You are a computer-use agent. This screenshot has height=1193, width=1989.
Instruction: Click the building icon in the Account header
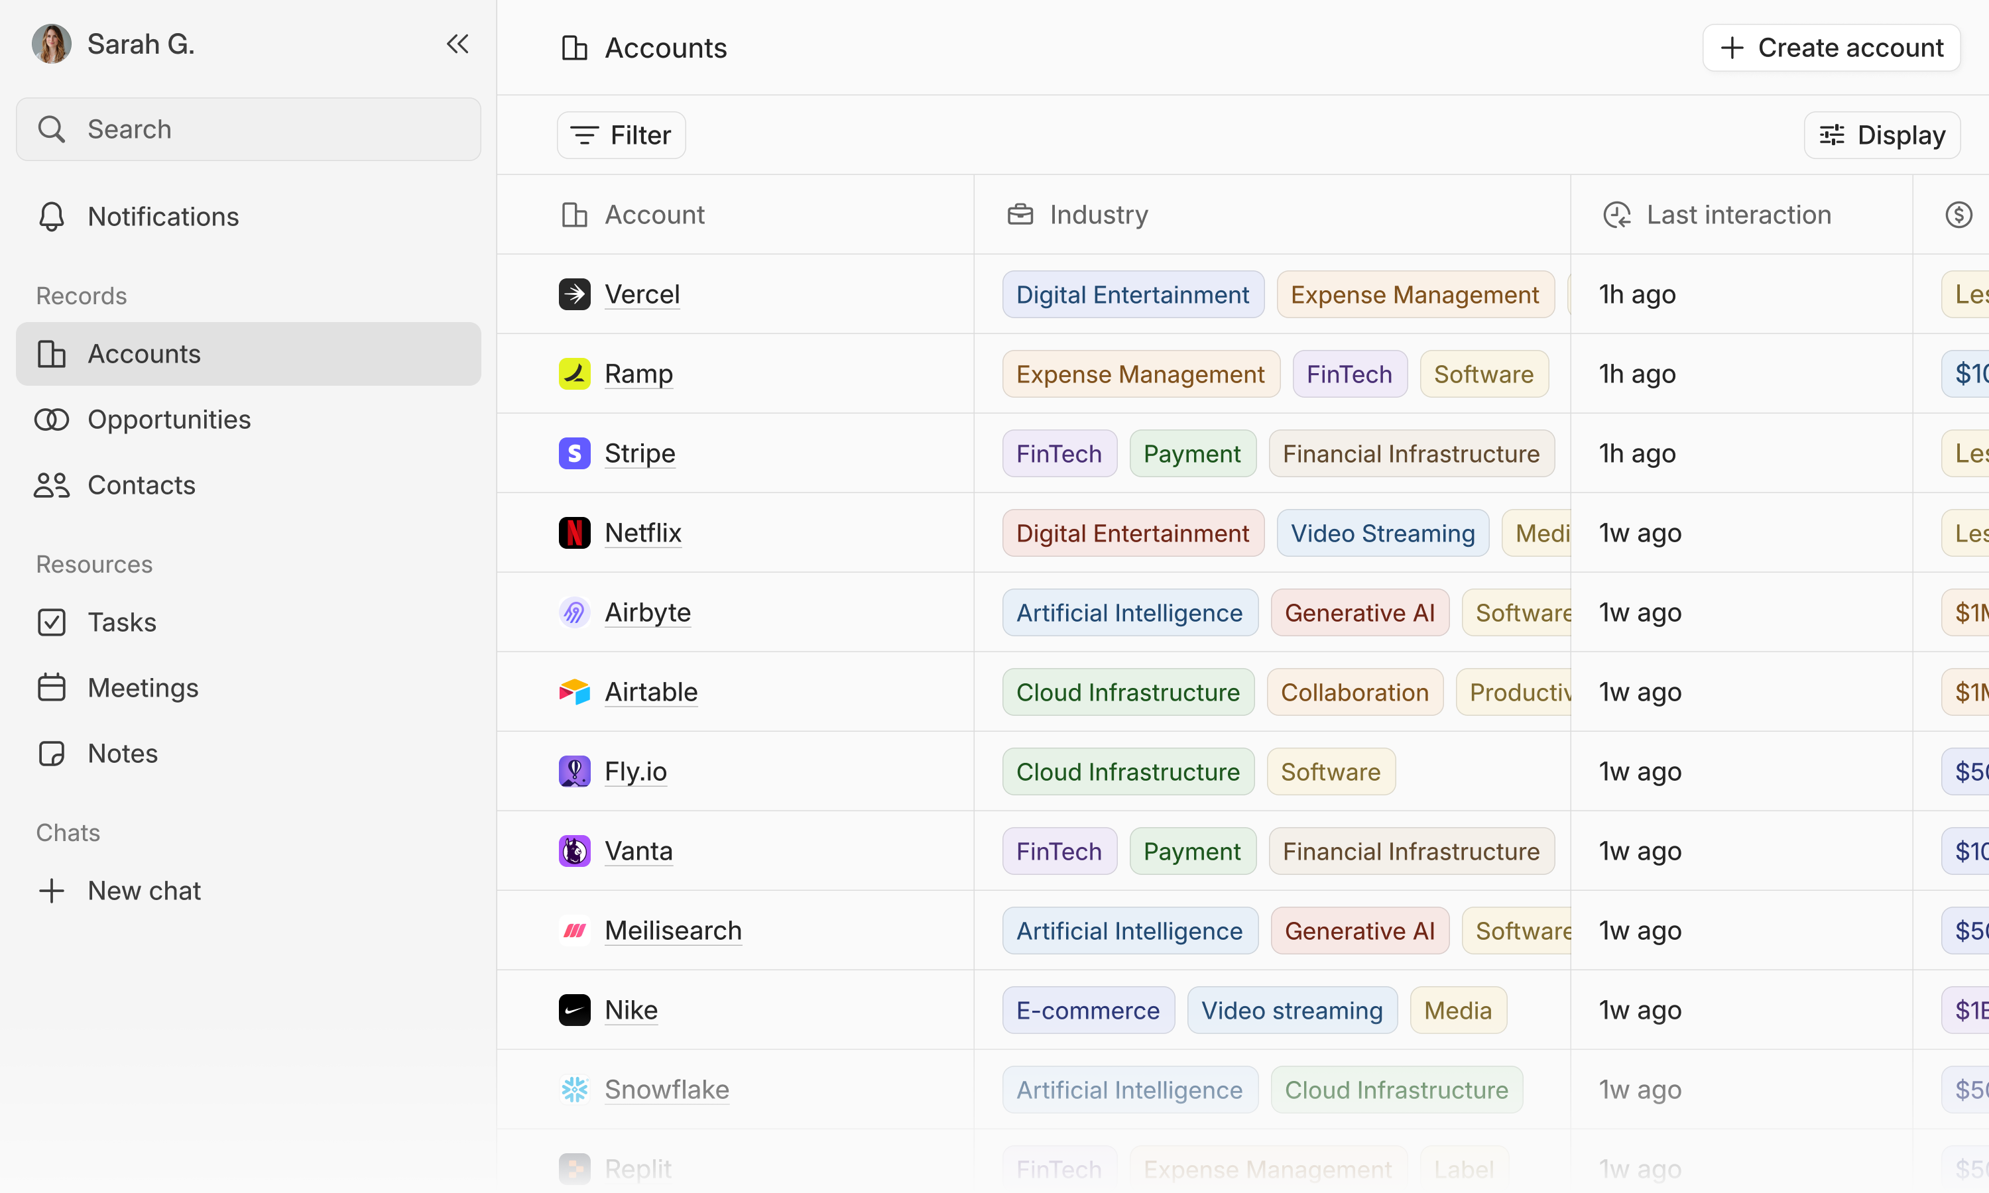[x=575, y=215]
